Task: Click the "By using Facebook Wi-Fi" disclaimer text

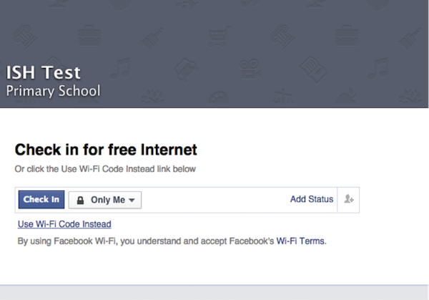Action: [143, 241]
